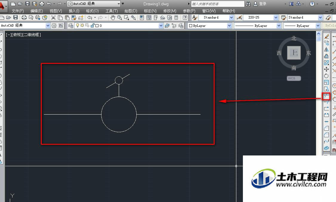The width and height of the screenshot is (336, 202).
Task: Select the Offset tool
Action: [x=326, y=56]
